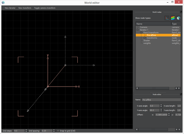Undock the World nodes panel
The height and width of the screenshot is (134, 184).
(x=181, y=12)
